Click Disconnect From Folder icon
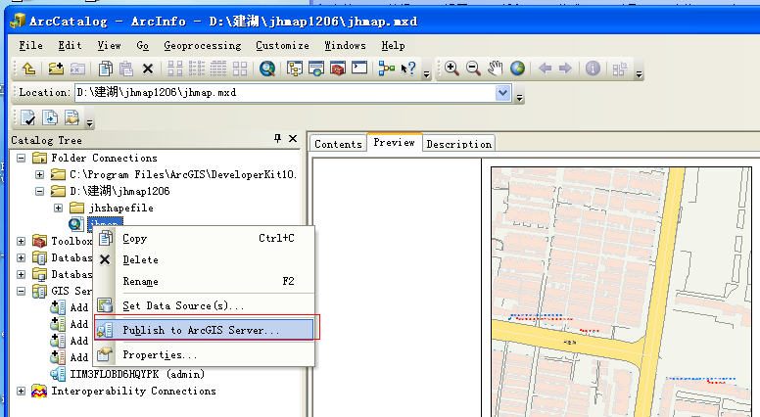 [x=77, y=69]
